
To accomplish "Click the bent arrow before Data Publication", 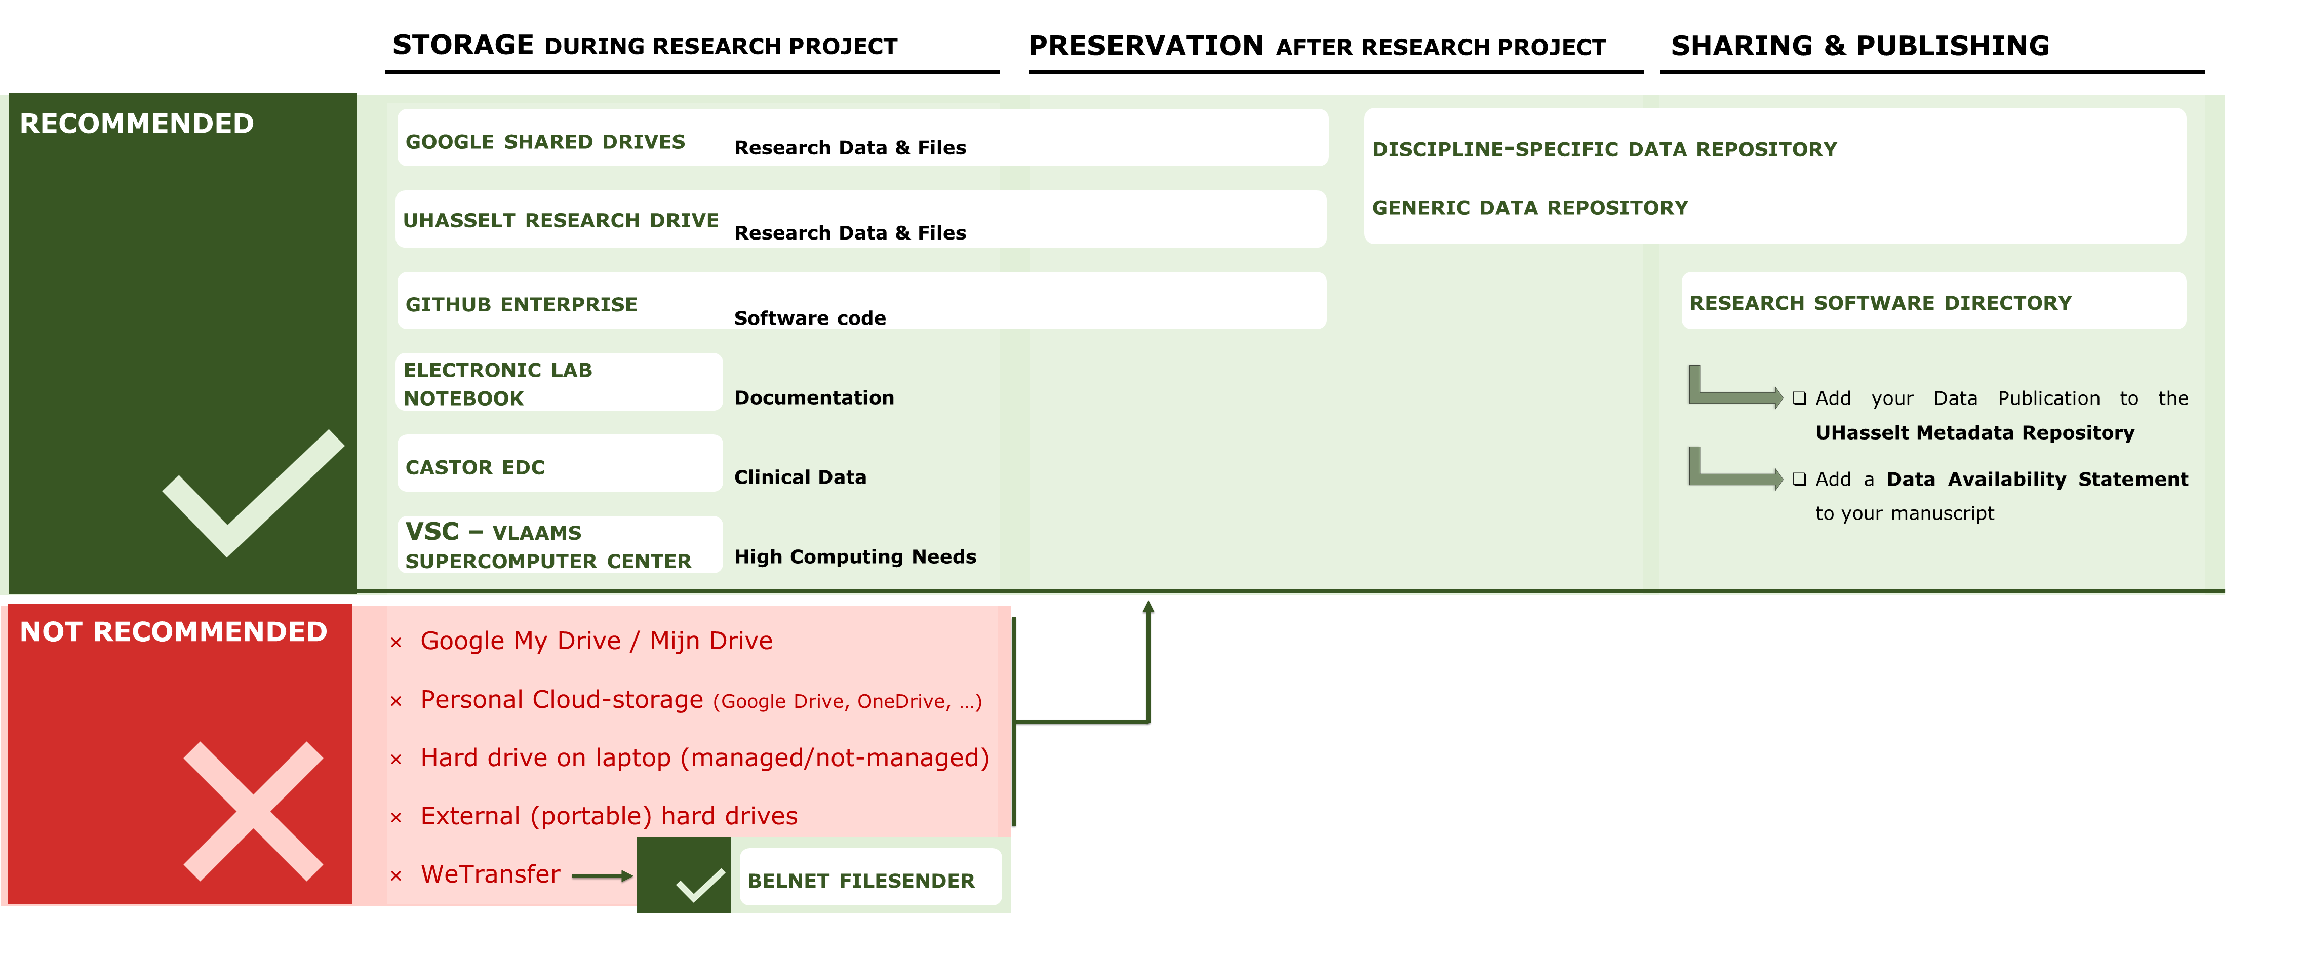I will (x=1733, y=390).
